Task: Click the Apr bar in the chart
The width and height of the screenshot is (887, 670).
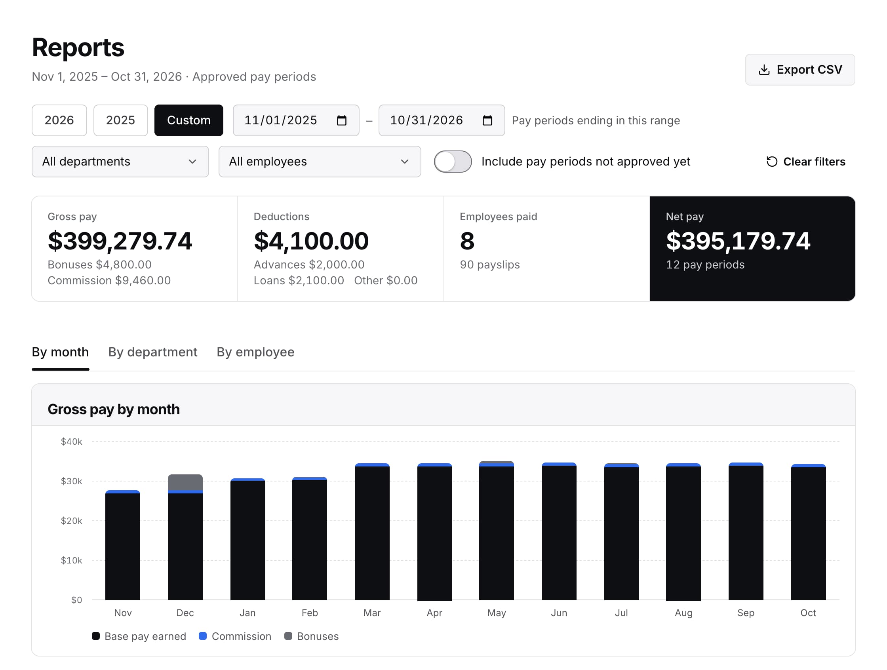Action: (x=435, y=532)
